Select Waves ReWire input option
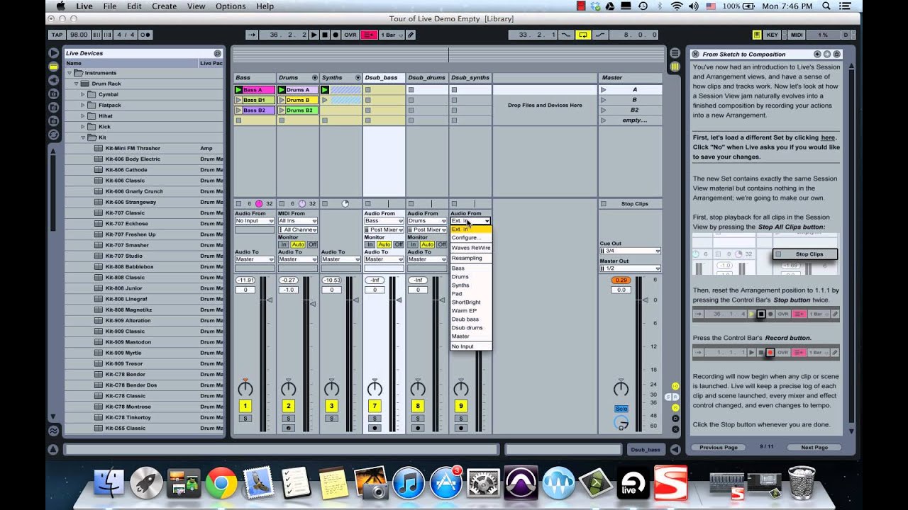908x510 pixels. coord(471,248)
